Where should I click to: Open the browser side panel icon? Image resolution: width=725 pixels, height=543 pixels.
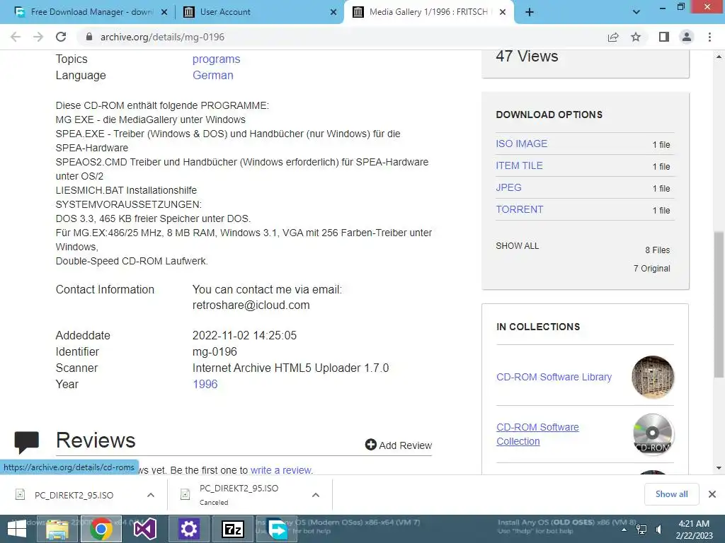[664, 37]
